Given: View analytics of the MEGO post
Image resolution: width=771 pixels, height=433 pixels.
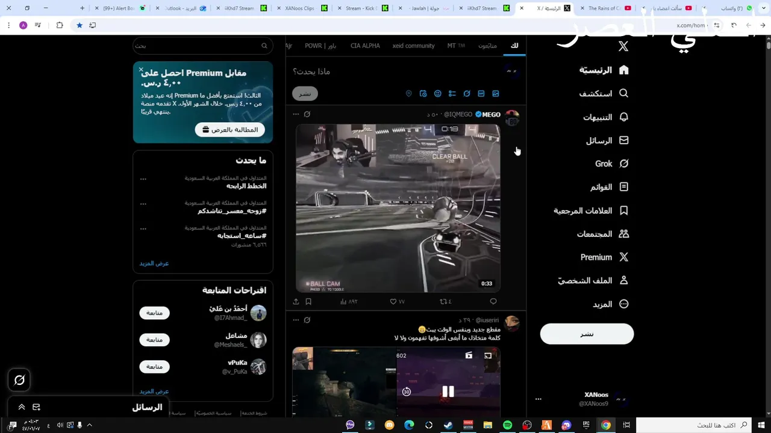Looking at the screenshot, I should point(349,301).
